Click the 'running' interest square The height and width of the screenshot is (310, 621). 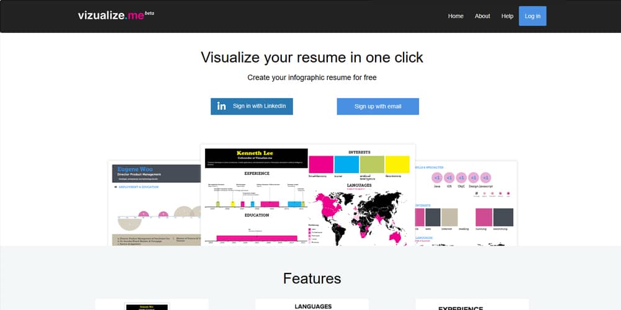[484, 217]
